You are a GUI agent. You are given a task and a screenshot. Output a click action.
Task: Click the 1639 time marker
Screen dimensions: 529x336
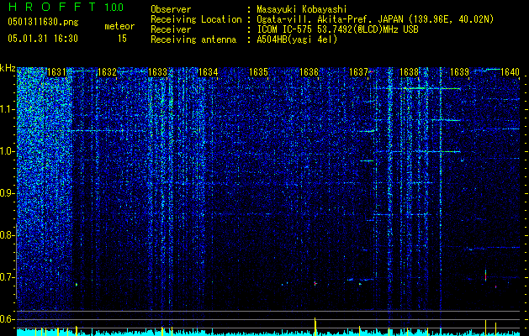(459, 71)
